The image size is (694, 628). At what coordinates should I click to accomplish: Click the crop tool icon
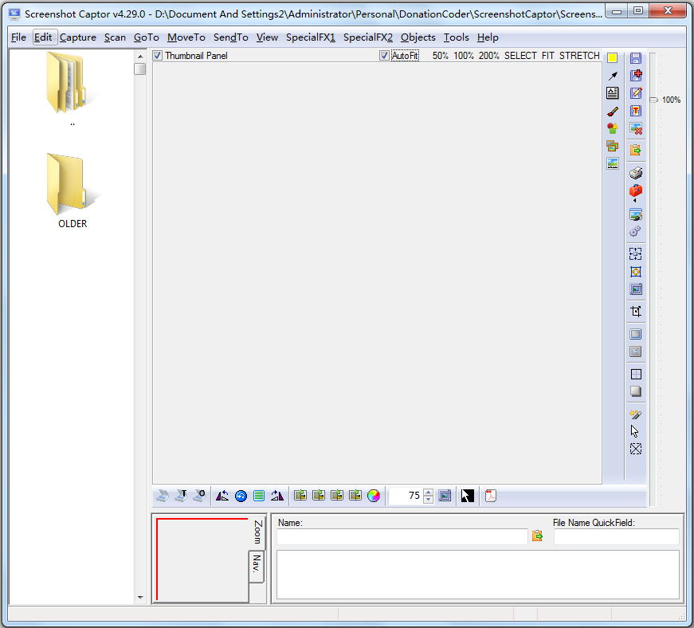click(x=636, y=312)
